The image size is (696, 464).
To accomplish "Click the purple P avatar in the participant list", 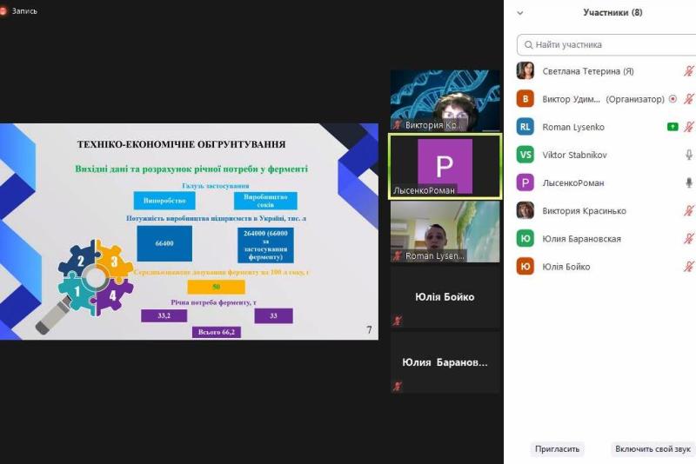I will tap(525, 182).
